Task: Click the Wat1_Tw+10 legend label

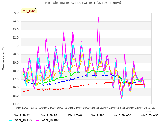Action: (122, 116)
